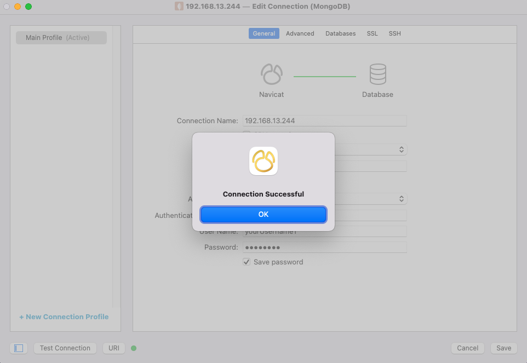Screen dimensions: 527x363
Task: Select the General tab
Action: (264, 33)
